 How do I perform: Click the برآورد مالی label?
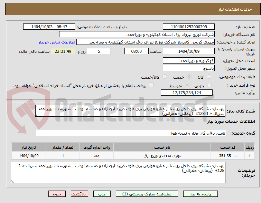pyautogui.click(x=245, y=93)
